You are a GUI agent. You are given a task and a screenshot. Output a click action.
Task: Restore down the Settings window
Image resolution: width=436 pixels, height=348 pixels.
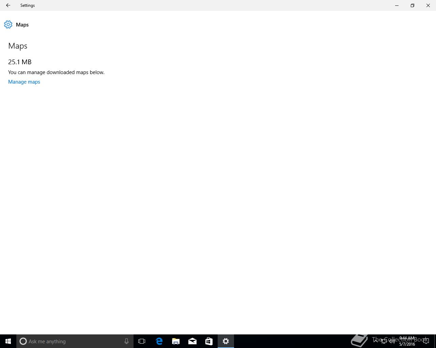pos(412,5)
